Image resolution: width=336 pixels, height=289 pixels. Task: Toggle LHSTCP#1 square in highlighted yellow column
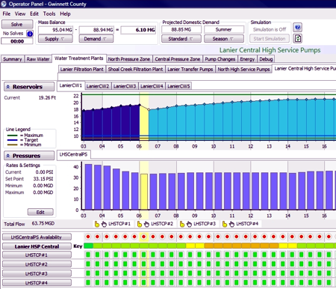pyautogui.click(x=143, y=255)
